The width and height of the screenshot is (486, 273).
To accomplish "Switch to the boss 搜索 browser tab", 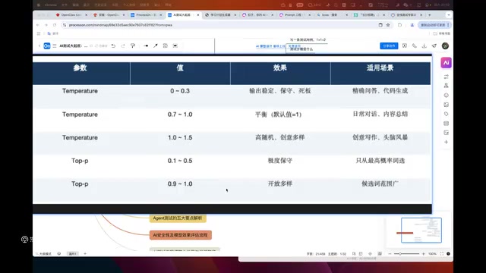I will point(332,15).
